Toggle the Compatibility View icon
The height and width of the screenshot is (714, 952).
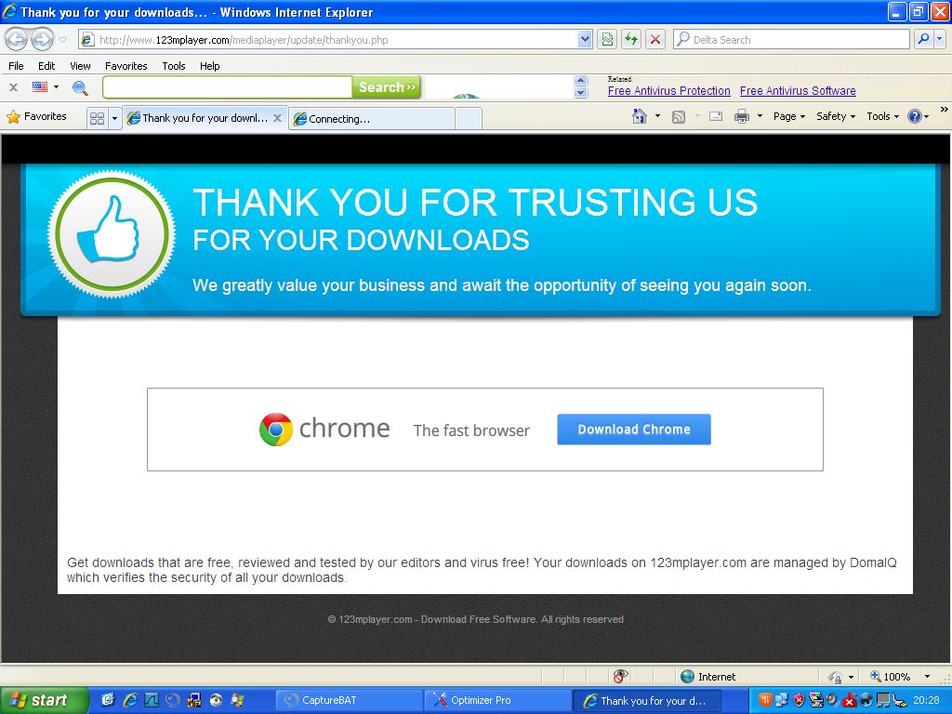coord(607,40)
